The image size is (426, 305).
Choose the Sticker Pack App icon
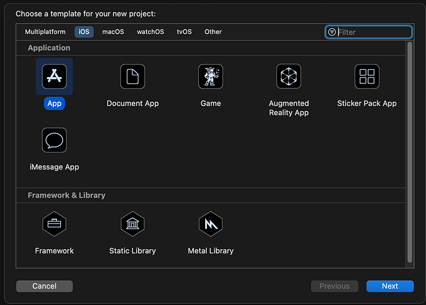367,77
